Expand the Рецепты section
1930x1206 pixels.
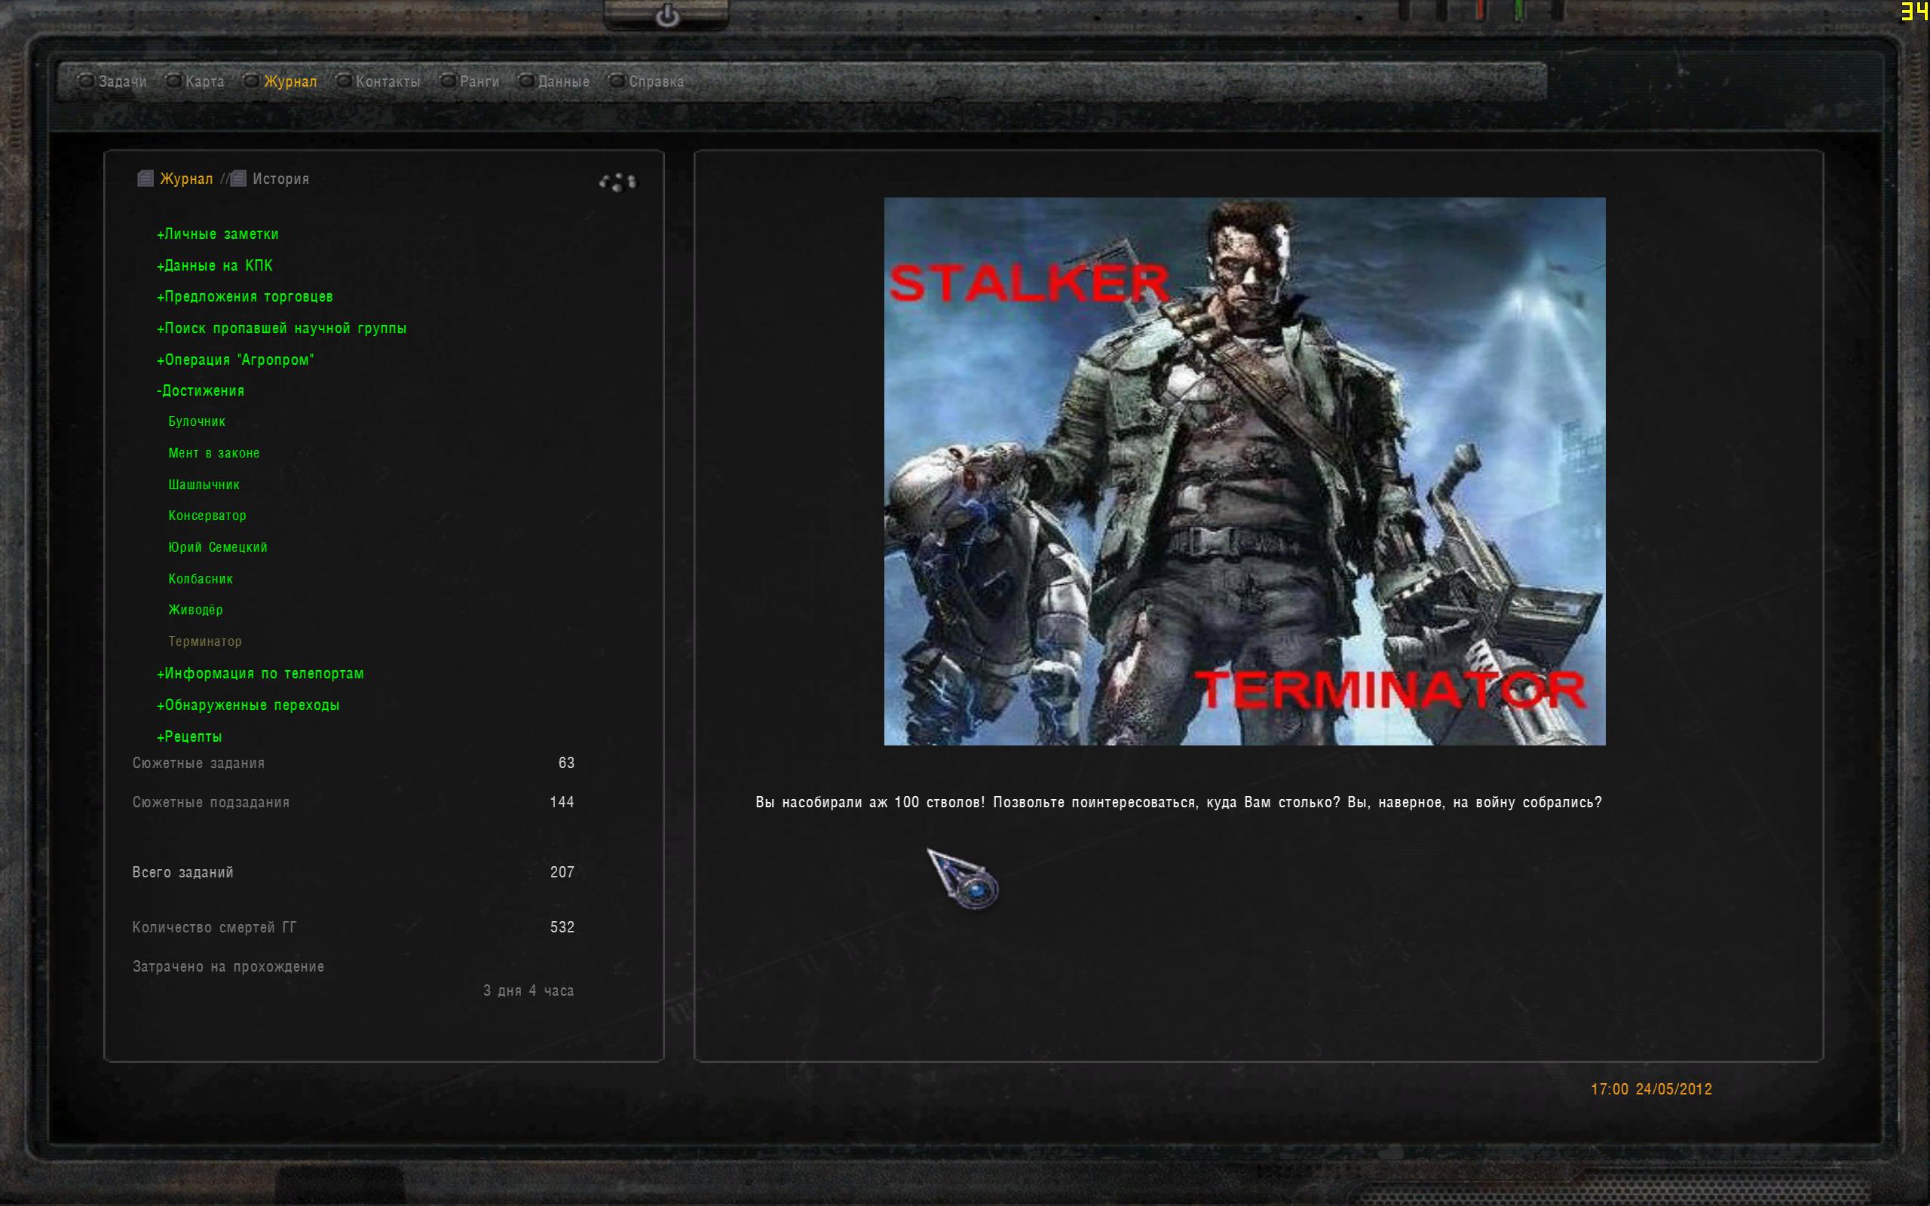tap(190, 737)
